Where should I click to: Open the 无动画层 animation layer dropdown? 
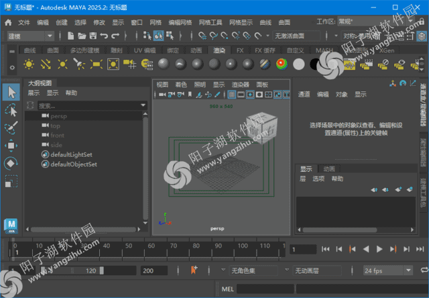point(317,271)
